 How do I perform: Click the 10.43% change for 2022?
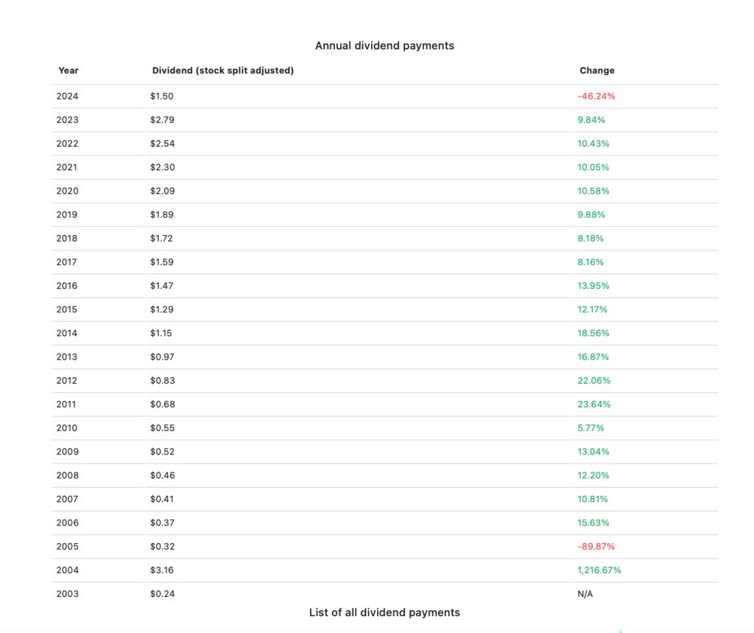coord(593,144)
